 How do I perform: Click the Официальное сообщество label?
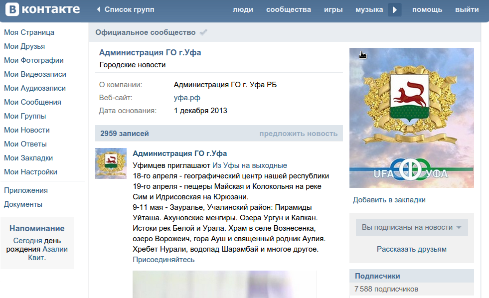(146, 32)
